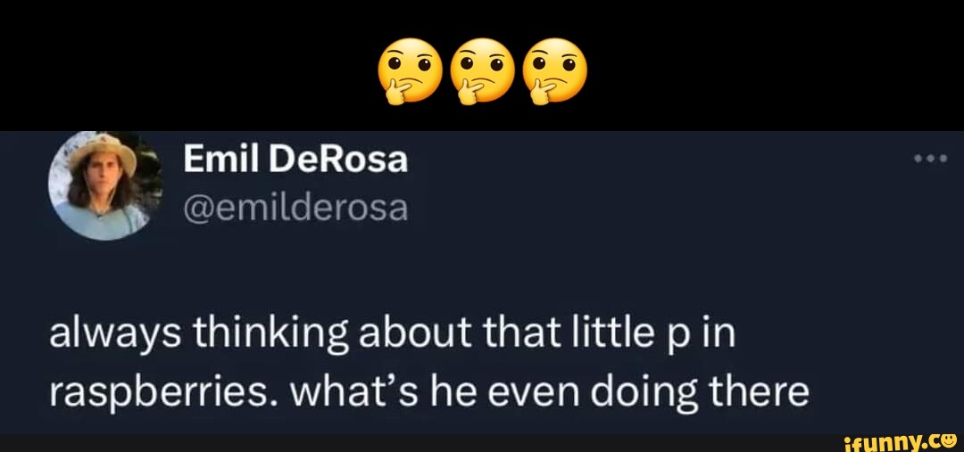Click the left thinking face emoji
964x452 pixels.
coord(411,72)
